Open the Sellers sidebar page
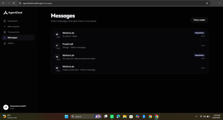Screen dimensions: 223x120 click(x=18, y=43)
